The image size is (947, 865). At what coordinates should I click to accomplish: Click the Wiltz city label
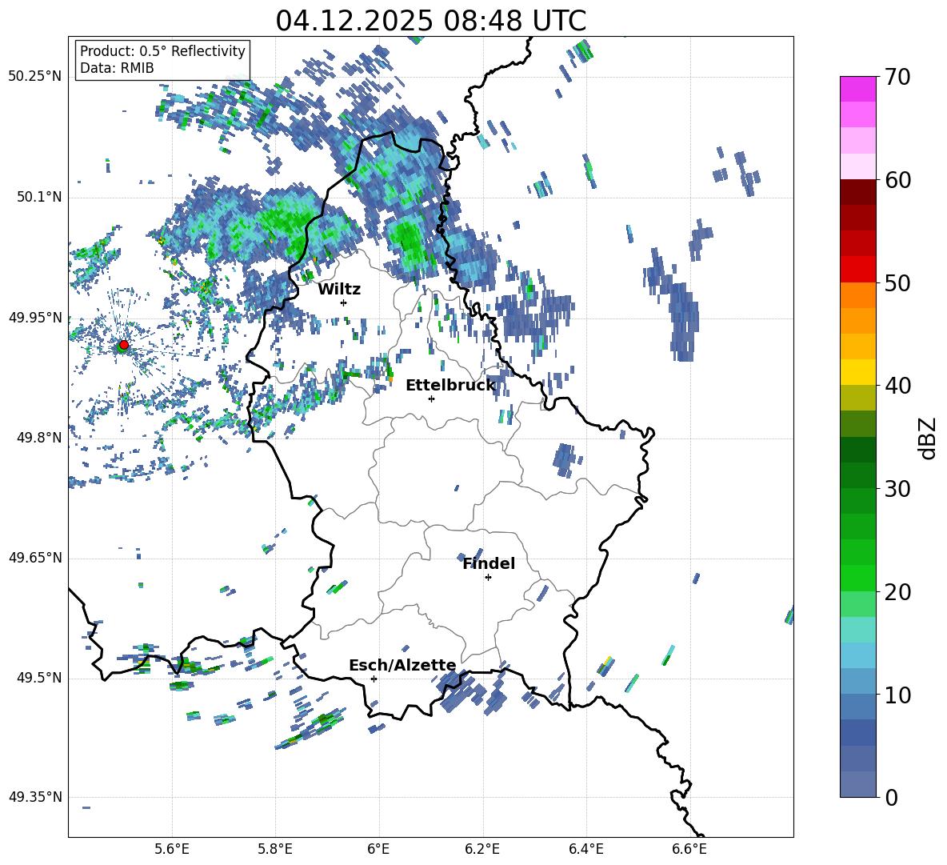[339, 290]
